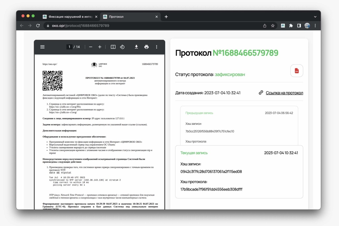
Task: Open the extensions puzzle menu
Action: point(291,26)
